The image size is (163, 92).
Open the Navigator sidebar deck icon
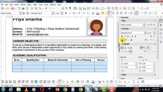coord(161,33)
